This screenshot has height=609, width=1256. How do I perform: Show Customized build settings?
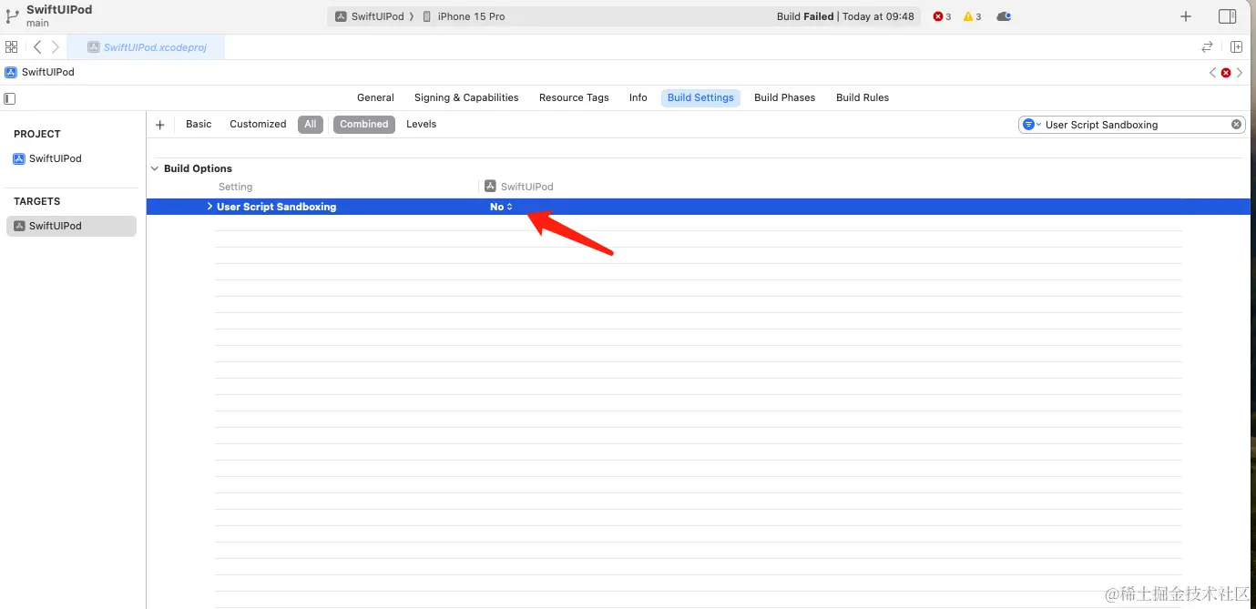(x=258, y=124)
